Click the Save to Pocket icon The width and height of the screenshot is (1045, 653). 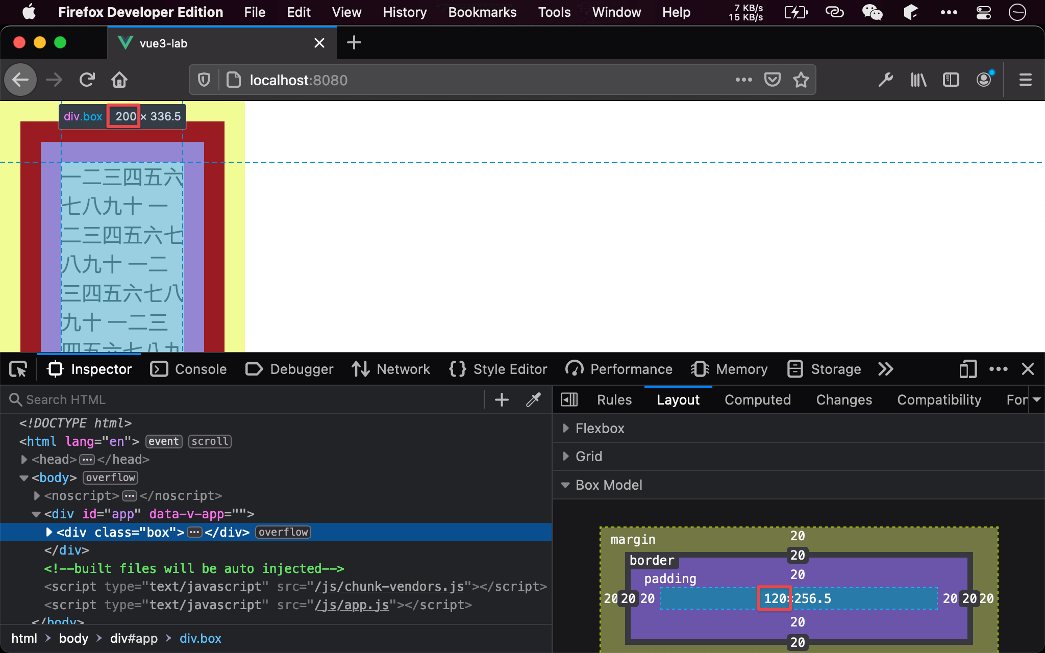(772, 80)
